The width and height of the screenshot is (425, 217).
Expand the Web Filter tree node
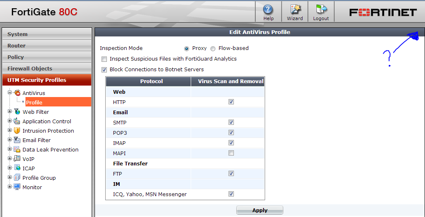tap(10, 111)
